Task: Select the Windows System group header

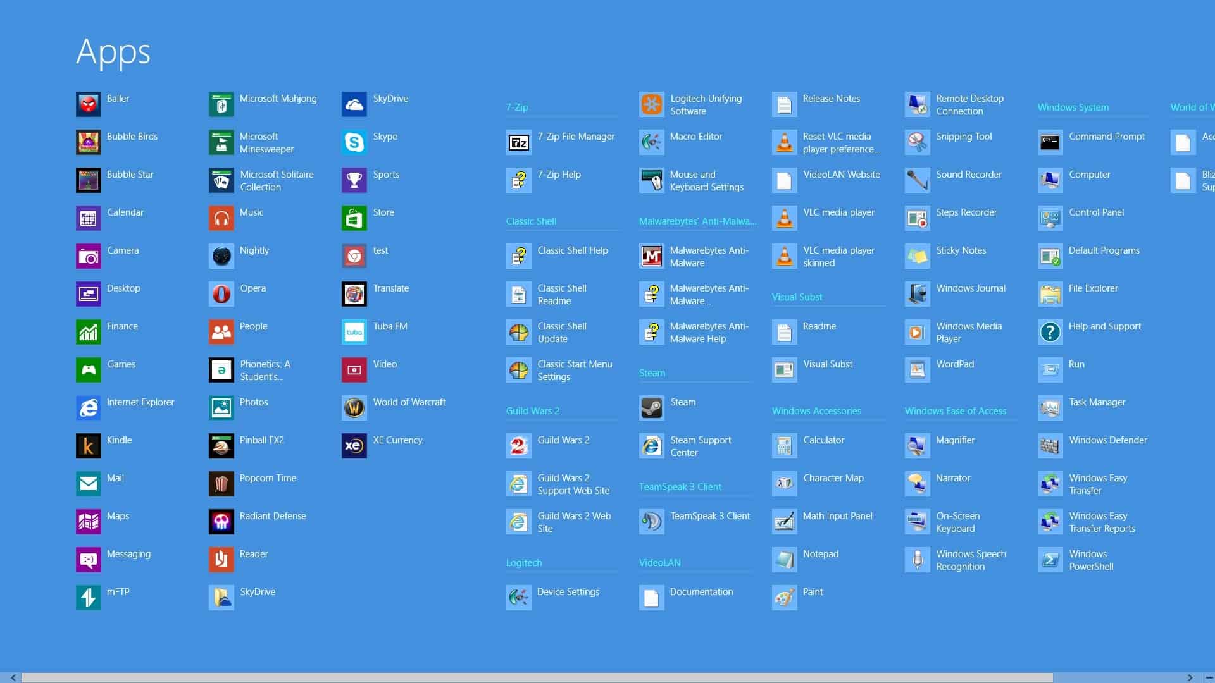Action: (x=1073, y=108)
